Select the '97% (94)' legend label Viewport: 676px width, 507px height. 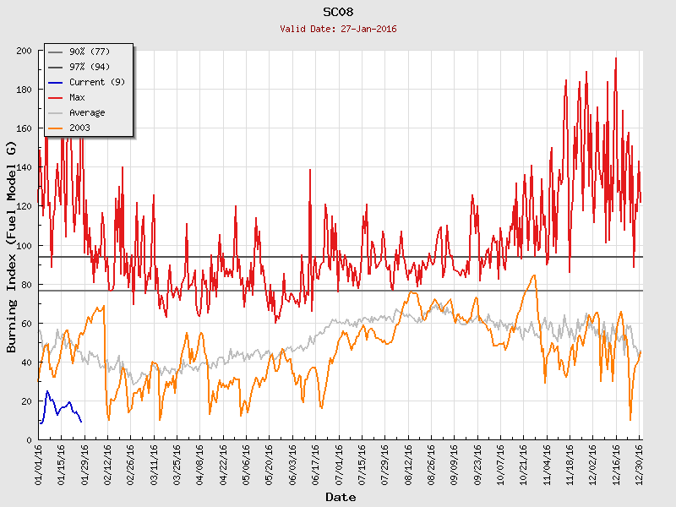click(x=88, y=67)
